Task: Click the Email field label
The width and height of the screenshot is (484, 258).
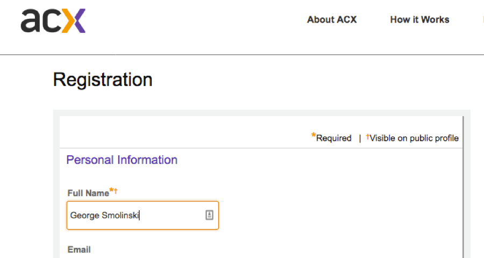Action: 79,249
